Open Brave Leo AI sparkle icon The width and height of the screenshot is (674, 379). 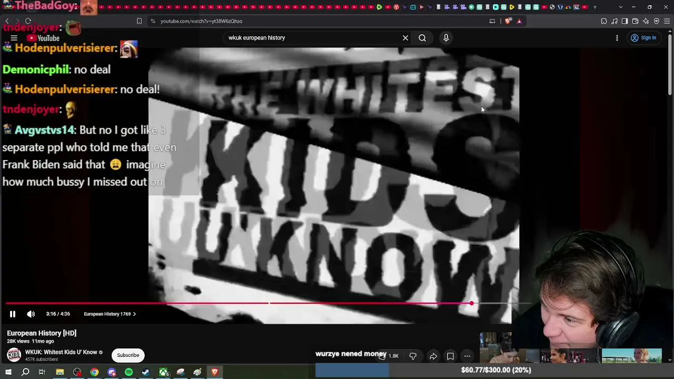pyautogui.click(x=646, y=21)
